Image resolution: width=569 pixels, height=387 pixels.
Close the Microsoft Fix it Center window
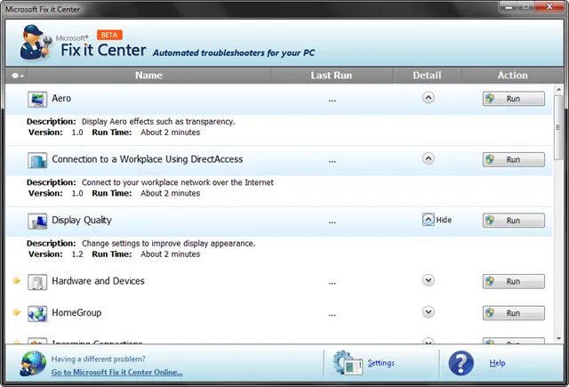pyautogui.click(x=549, y=6)
